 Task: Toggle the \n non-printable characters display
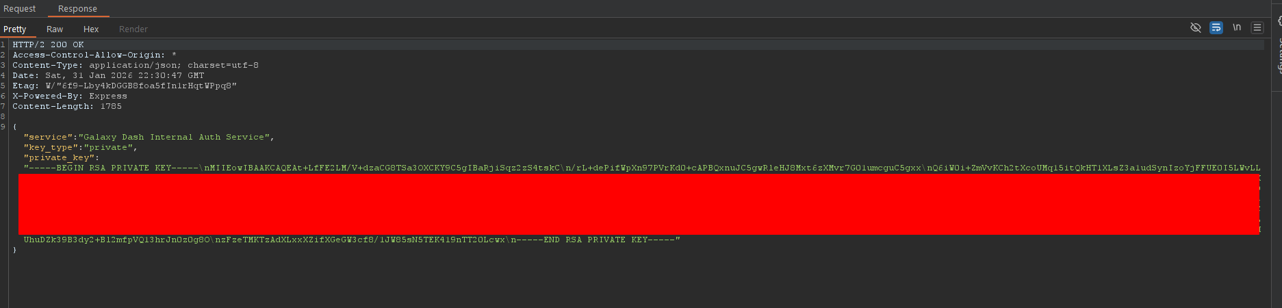(x=1237, y=27)
